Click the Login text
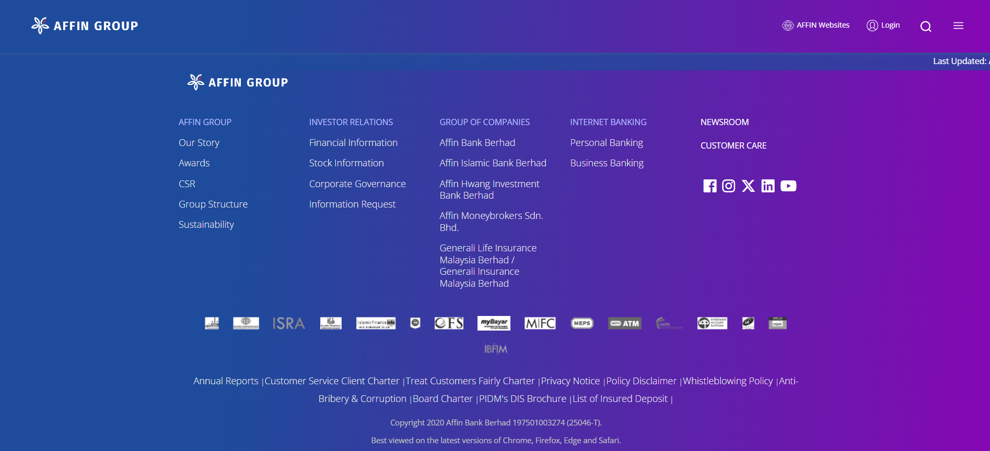The image size is (990, 451). pyautogui.click(x=890, y=25)
